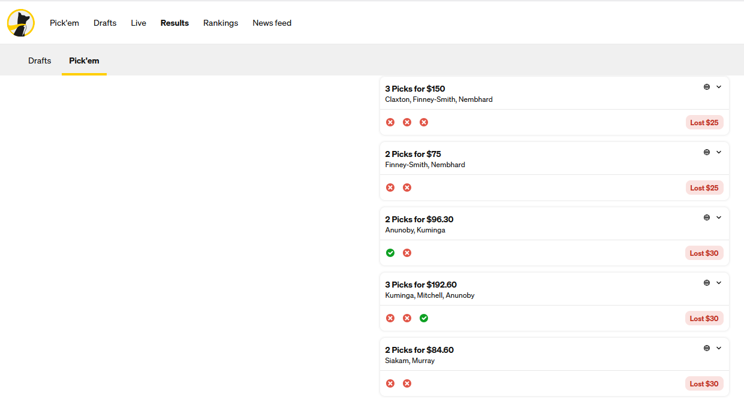Image resolution: width=744 pixels, height=399 pixels.
Task: Click first red X in $192.60 entry
Action: 390,318
